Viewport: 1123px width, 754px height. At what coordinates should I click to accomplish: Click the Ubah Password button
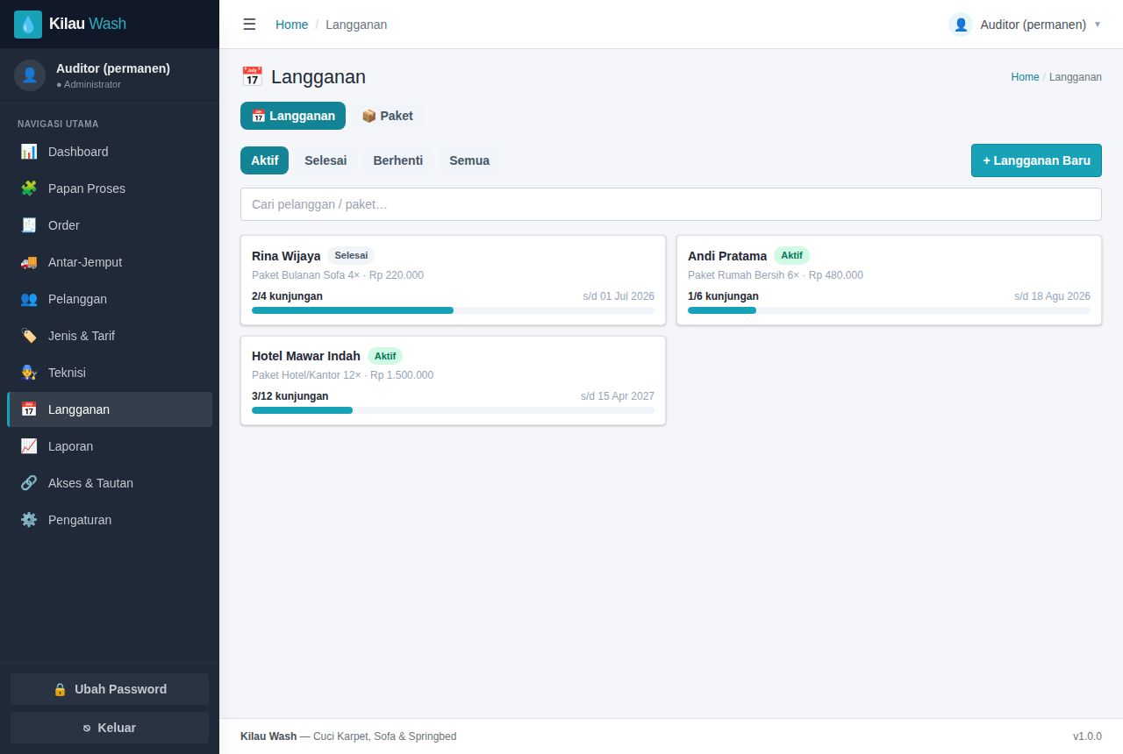110,689
